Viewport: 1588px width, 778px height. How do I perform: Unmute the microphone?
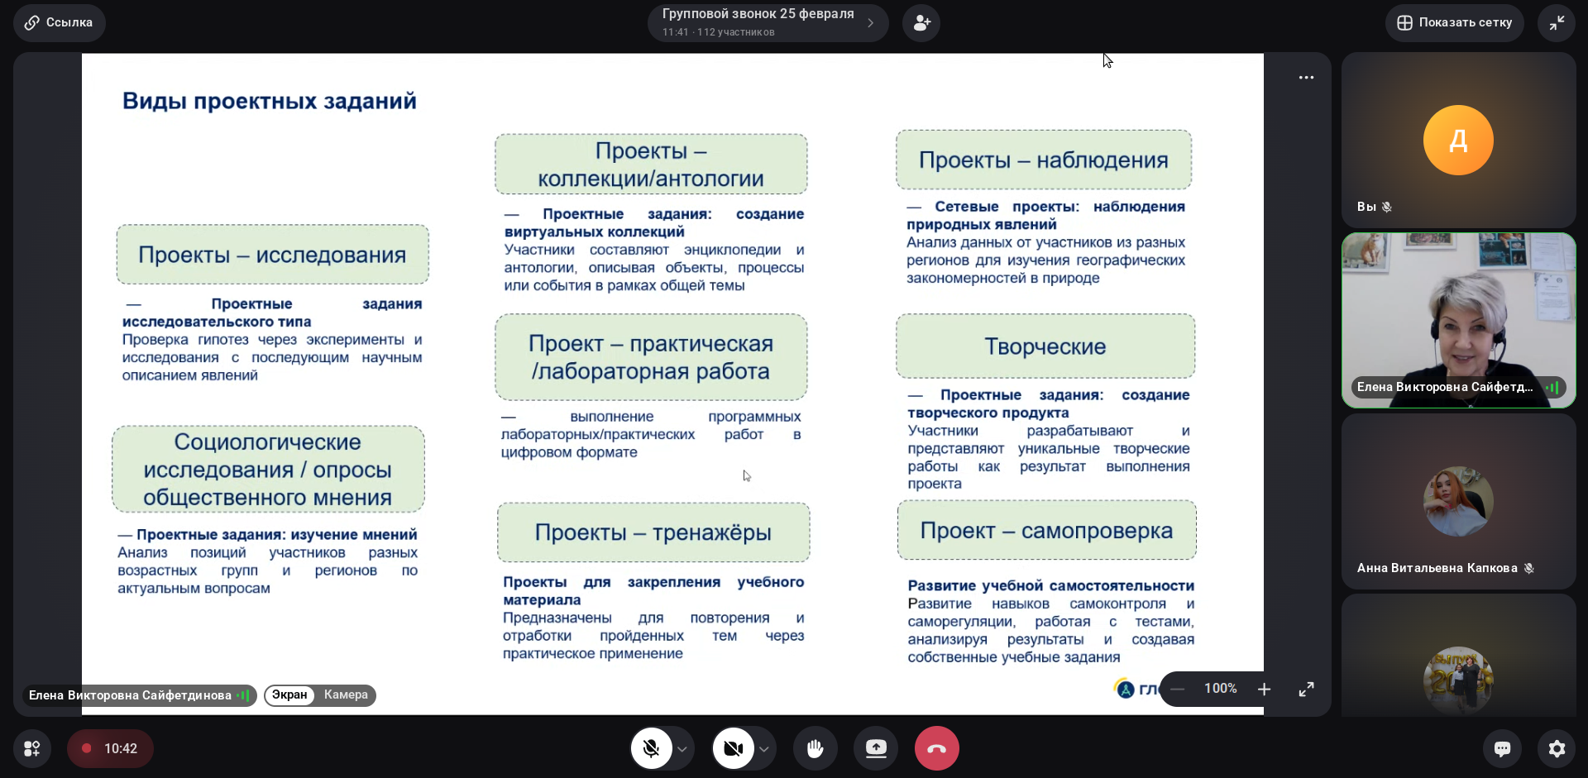652,748
